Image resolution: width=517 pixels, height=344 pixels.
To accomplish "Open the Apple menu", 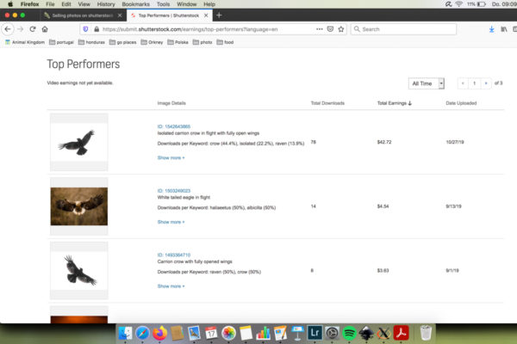I will tap(10, 4).
